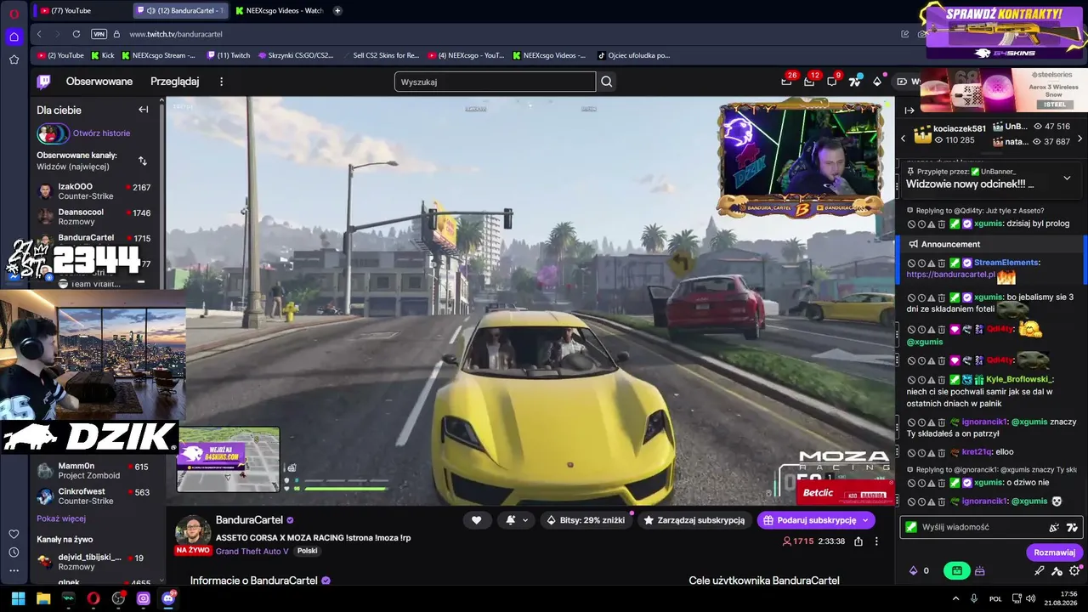The width and height of the screenshot is (1088, 612).
Task: Open the Opera sidebar bookmarks star icon
Action: (14, 59)
